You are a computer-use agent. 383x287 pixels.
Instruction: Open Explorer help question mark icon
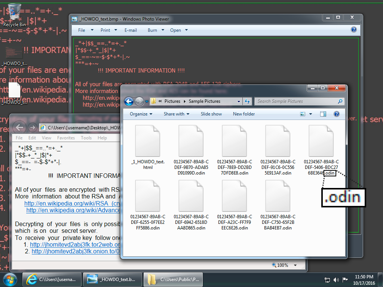[336, 114]
